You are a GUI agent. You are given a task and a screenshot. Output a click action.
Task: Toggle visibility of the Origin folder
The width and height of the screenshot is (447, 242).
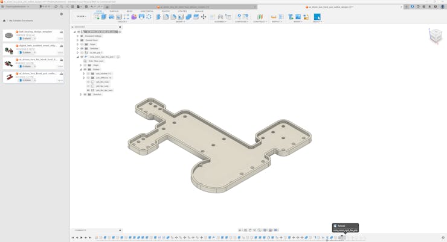click(x=82, y=44)
